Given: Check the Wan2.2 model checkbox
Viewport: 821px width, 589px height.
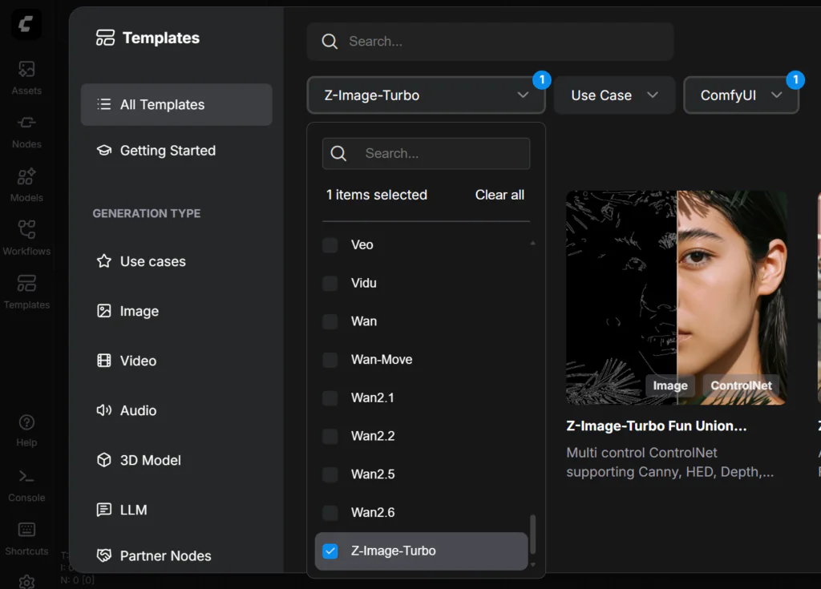Looking at the screenshot, I should (x=330, y=437).
